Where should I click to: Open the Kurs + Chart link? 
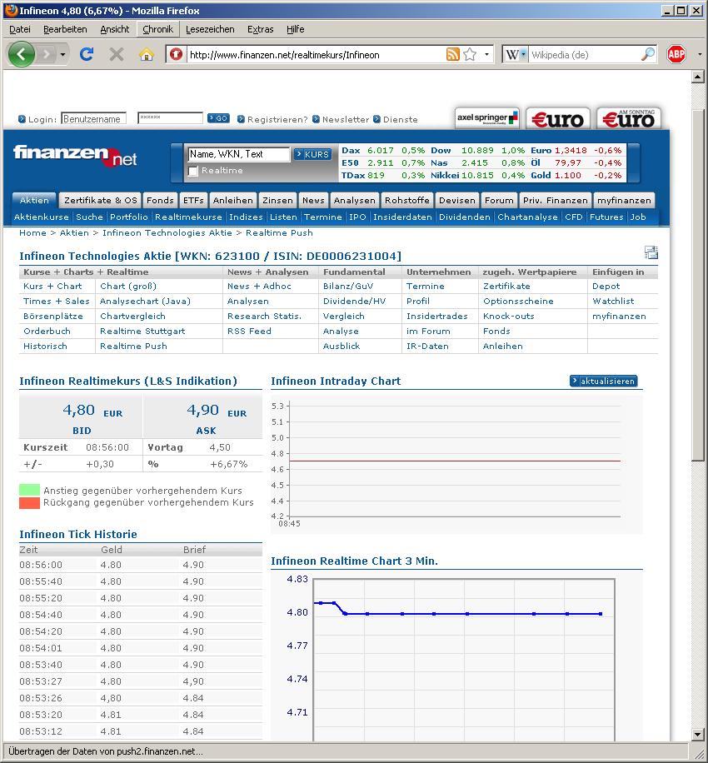[x=52, y=287]
